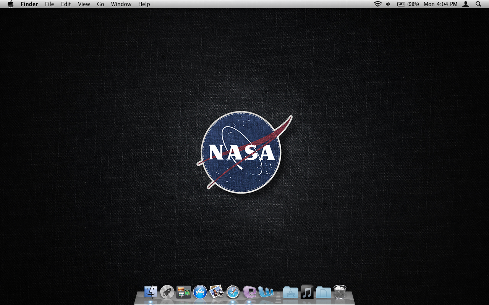Image resolution: width=489 pixels, height=305 pixels.
Task: Open Safari compass icon in Dock
Action: [233, 292]
